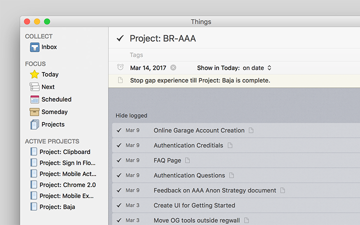Uncheck Move OG tools outside regwall task

(119, 220)
